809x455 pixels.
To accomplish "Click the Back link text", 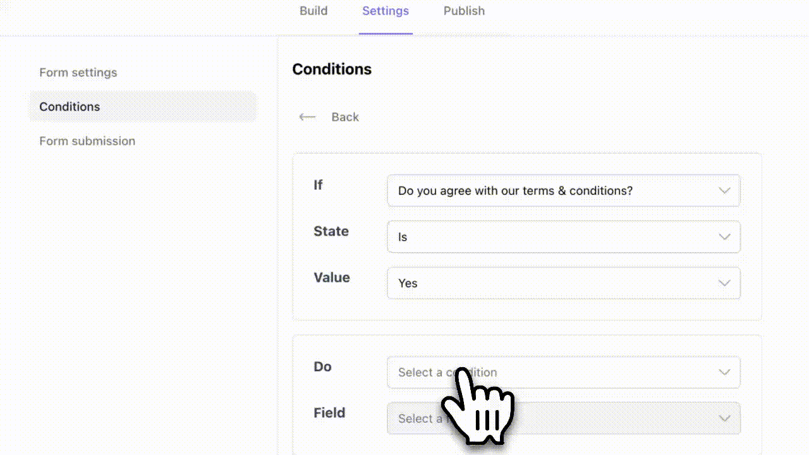I will (x=345, y=117).
